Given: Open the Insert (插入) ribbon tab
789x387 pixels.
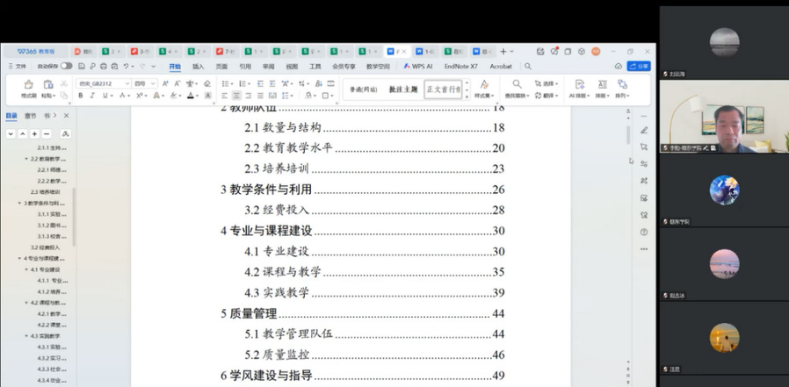Looking at the screenshot, I should (x=198, y=66).
